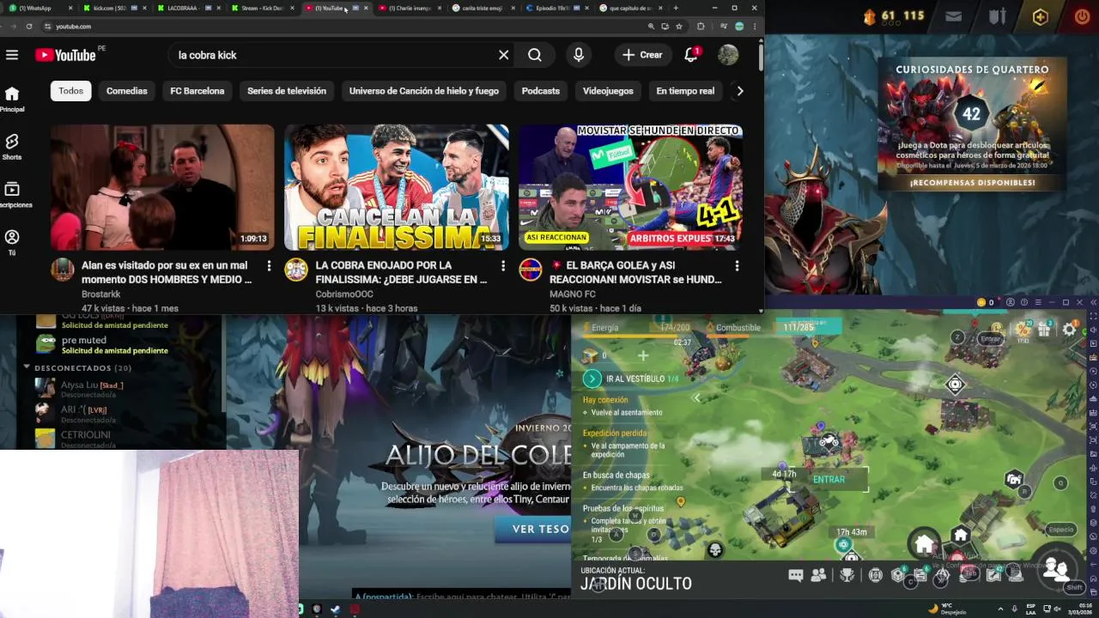Open the game chat bubble icon

(x=796, y=576)
